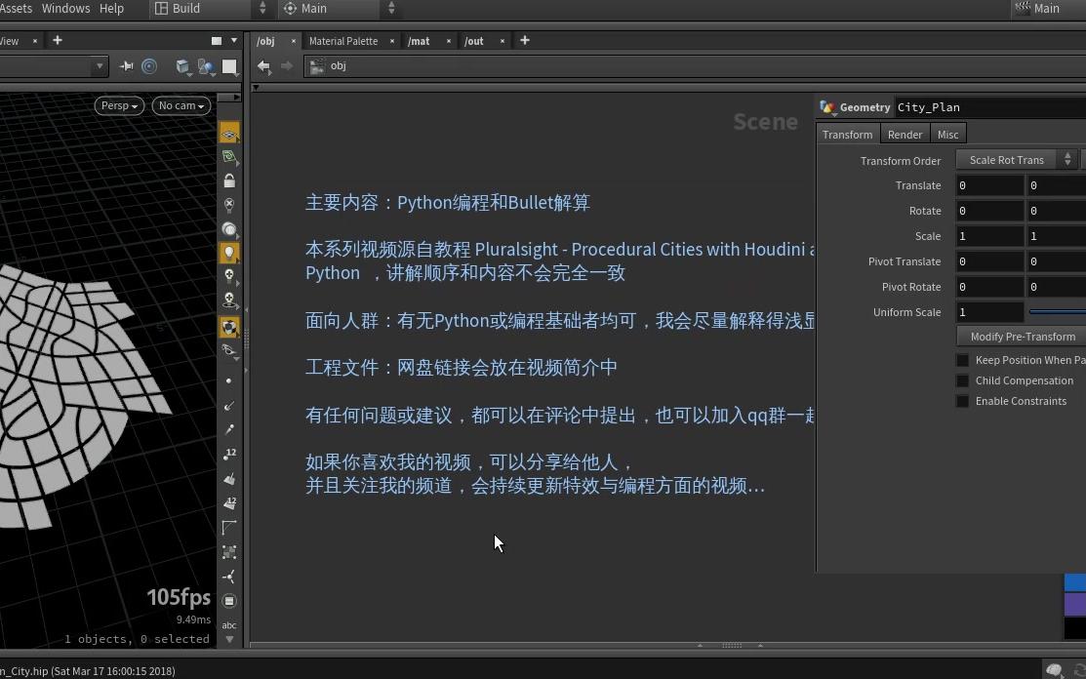The width and height of the screenshot is (1086, 679).
Task: Go back in network navigation
Action: point(263,65)
